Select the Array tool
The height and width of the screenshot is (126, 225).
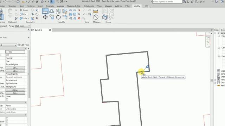(x=71, y=14)
